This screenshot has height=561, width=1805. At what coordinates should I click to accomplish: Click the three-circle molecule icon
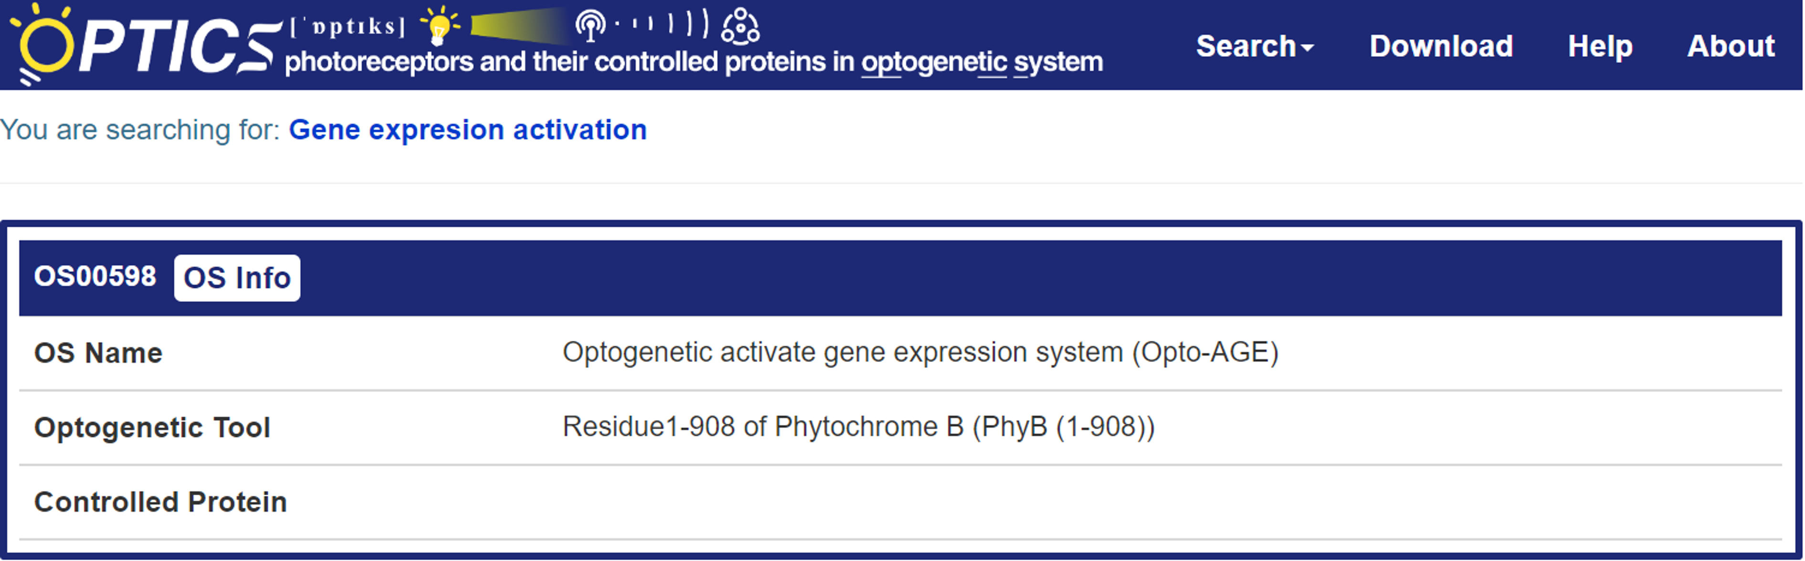pos(740,25)
